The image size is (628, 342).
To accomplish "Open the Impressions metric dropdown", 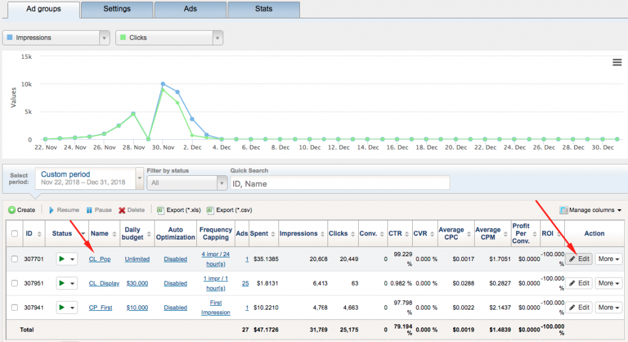I will click(104, 38).
